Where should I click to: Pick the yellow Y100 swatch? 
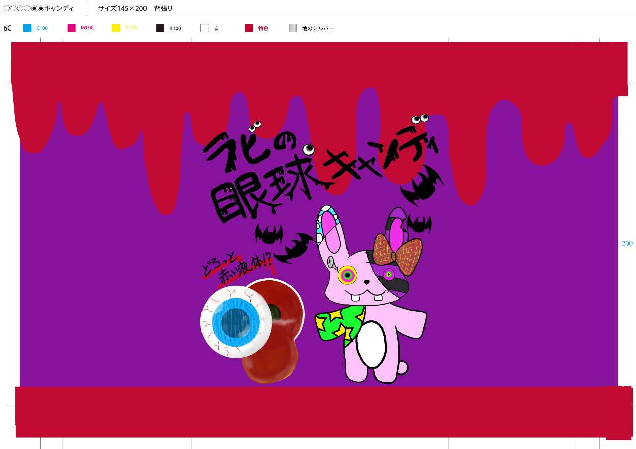(116, 28)
